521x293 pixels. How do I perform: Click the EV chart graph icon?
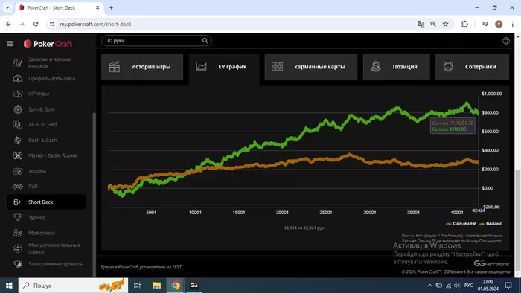pos(201,67)
